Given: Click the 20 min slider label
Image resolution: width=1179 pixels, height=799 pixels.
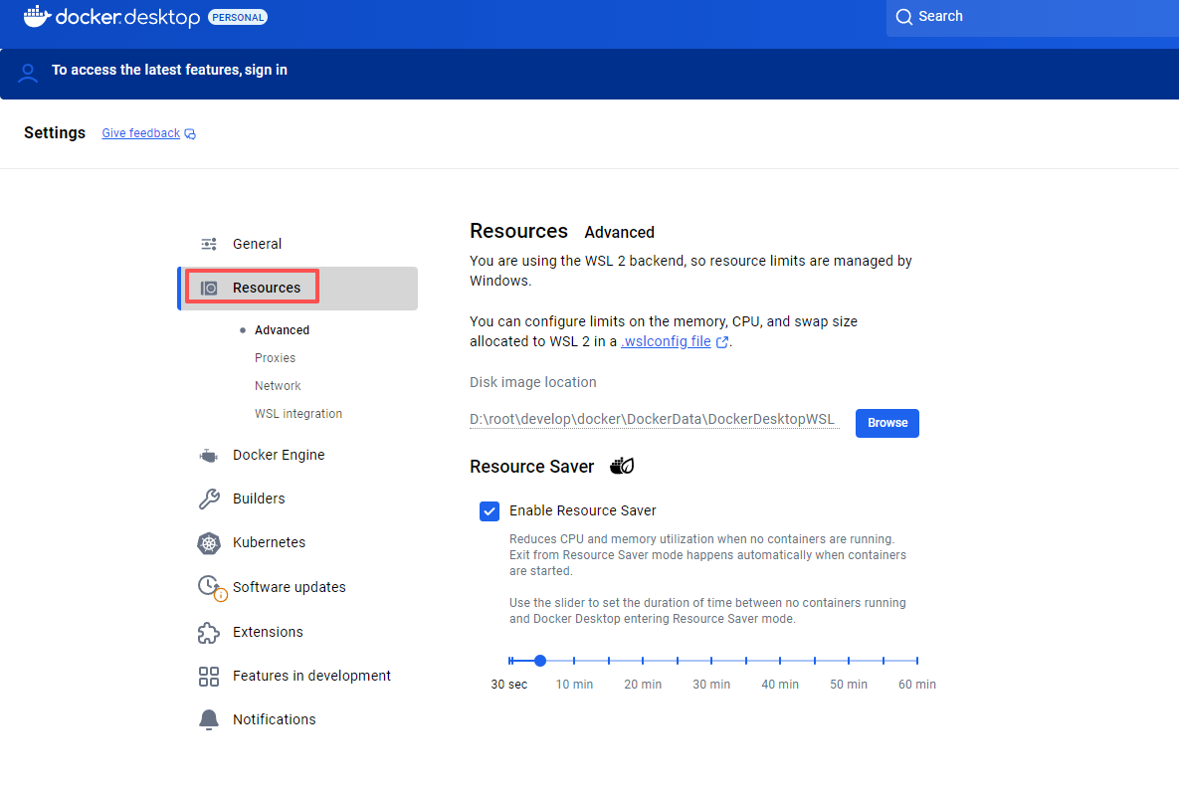Looking at the screenshot, I should (643, 685).
